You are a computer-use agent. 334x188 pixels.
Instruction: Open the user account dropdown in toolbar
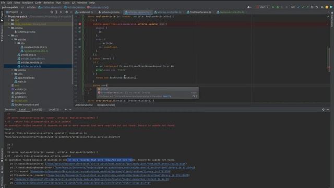coord(249,7)
